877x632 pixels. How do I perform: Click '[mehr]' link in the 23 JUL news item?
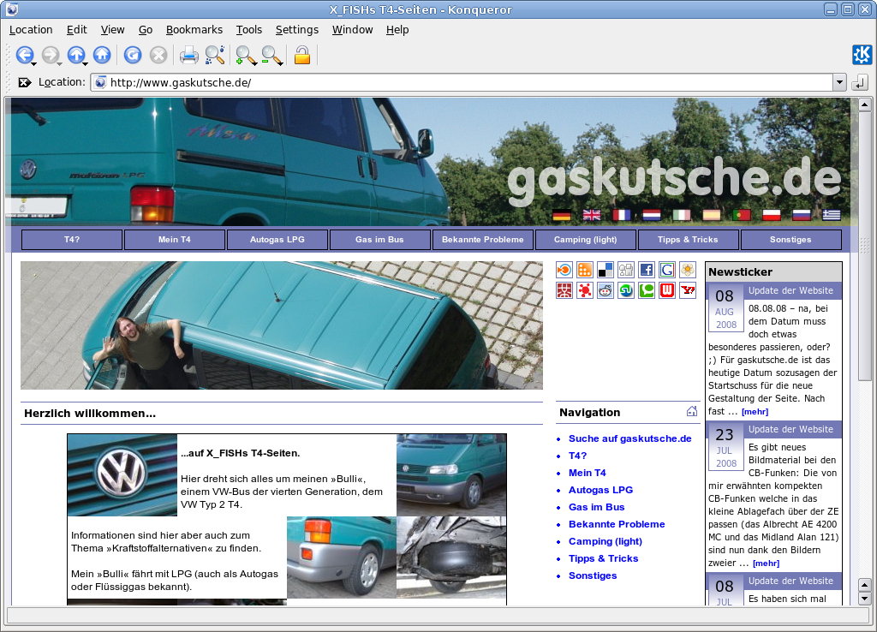pyautogui.click(x=766, y=563)
